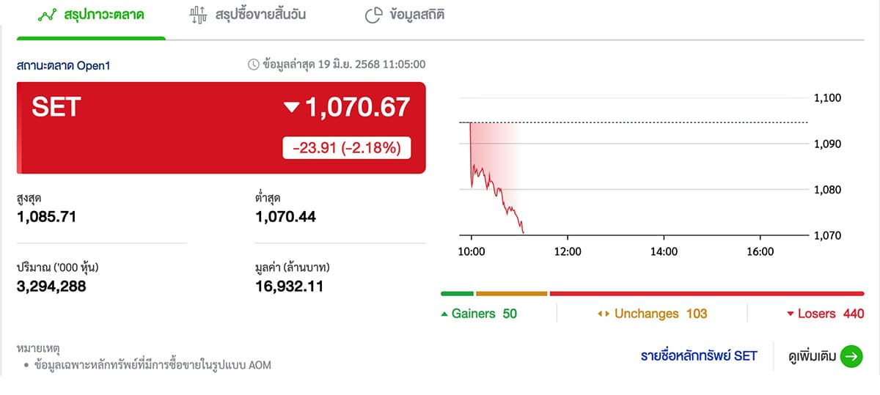Click the white down triangle beside 1,070.67
Viewport: 880px width, 395px height.
[x=292, y=108]
